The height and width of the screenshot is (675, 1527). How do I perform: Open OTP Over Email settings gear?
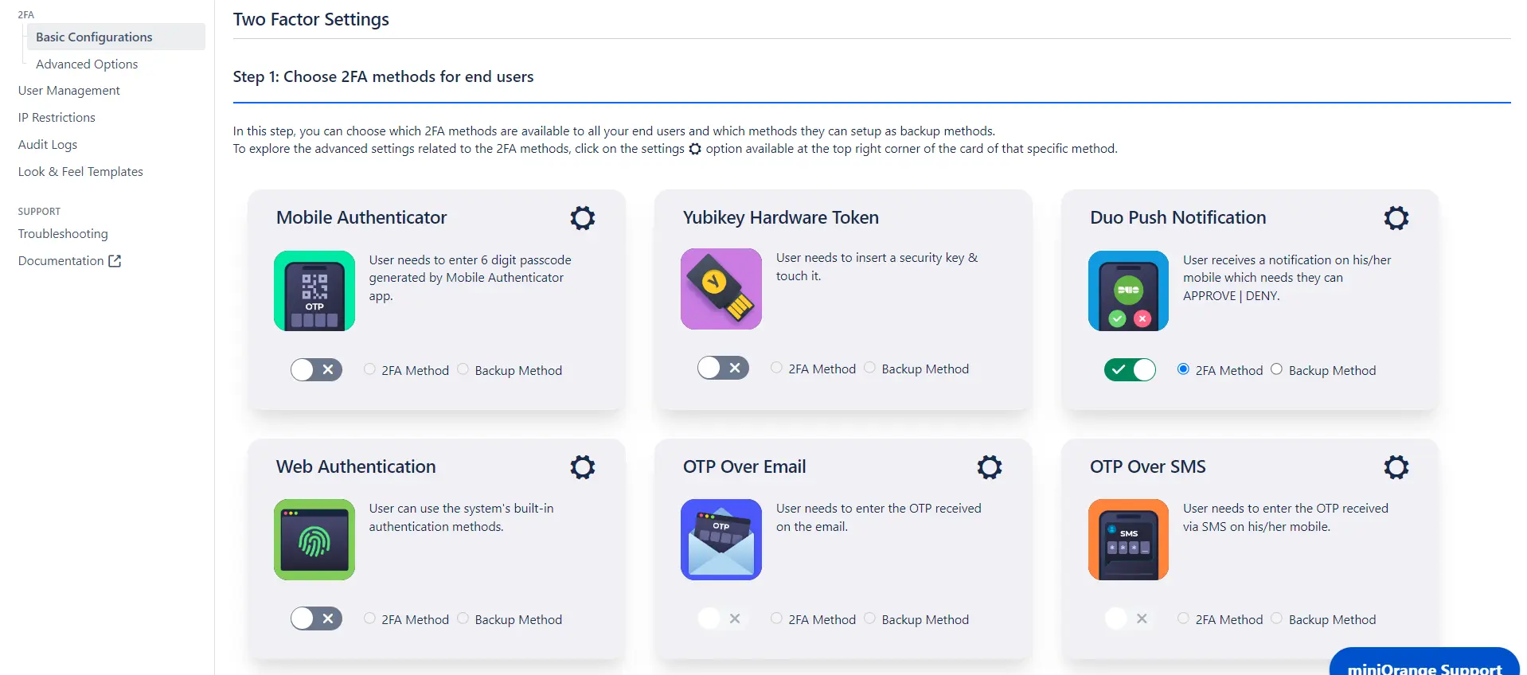pos(990,467)
